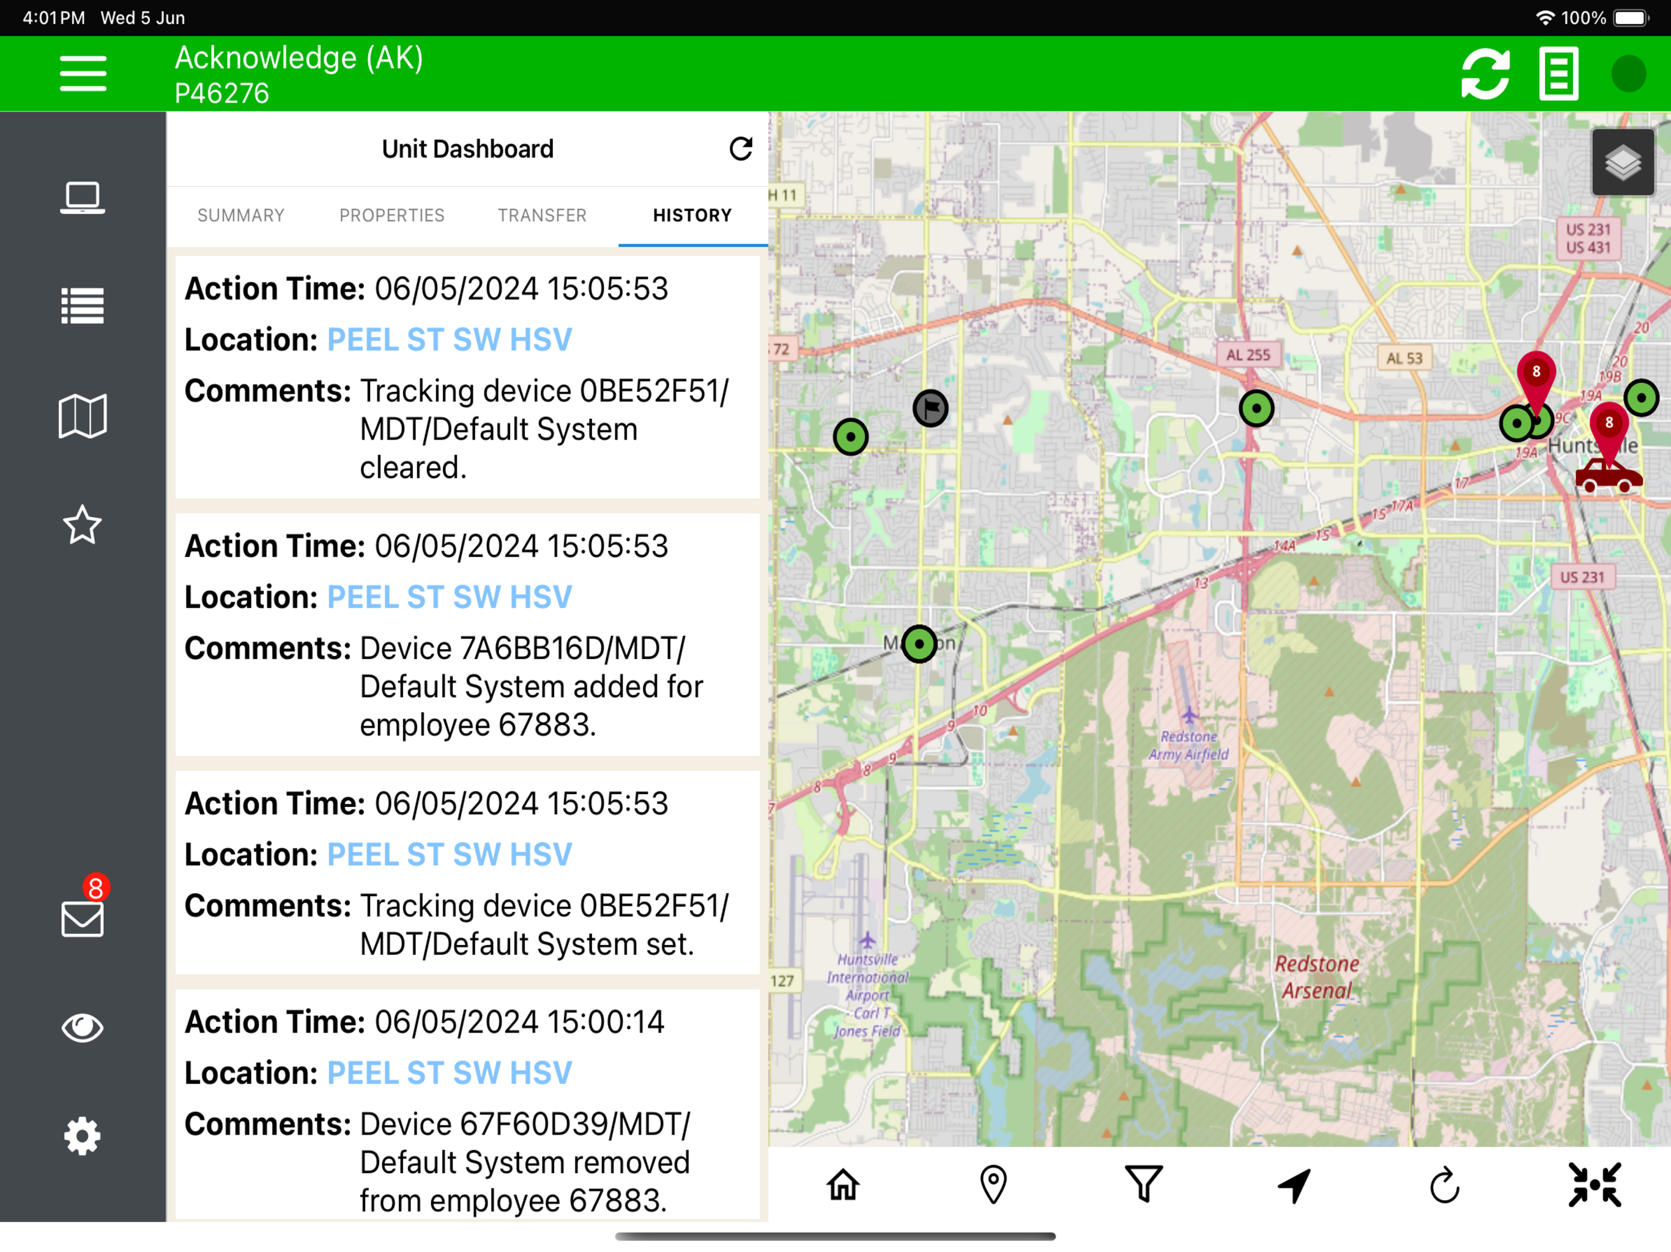Tap the map location pin tool
The width and height of the screenshot is (1671, 1252).
[x=993, y=1184]
